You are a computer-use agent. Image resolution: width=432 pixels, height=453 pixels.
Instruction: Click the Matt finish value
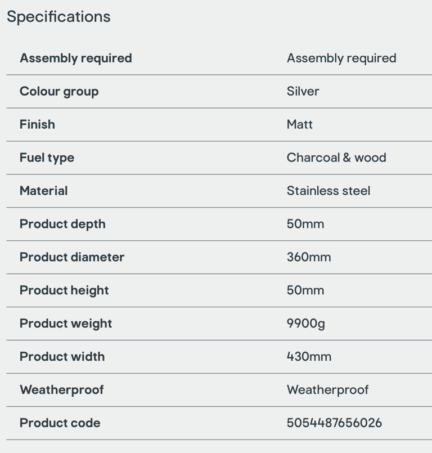coord(300,124)
